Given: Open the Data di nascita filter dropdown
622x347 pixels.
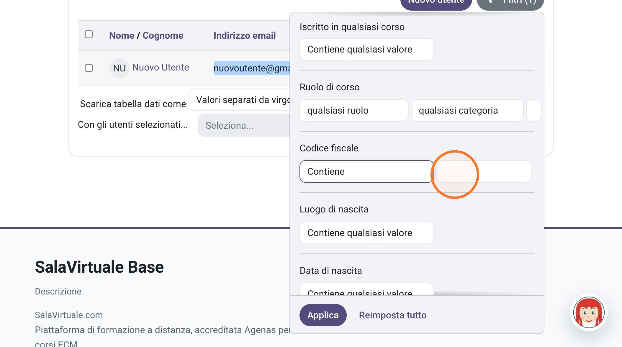Looking at the screenshot, I should (366, 289).
